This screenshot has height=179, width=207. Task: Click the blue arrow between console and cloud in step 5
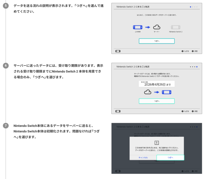148,27
